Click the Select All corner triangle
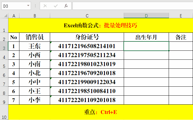This screenshot has width=193, height=120. point(6,16)
